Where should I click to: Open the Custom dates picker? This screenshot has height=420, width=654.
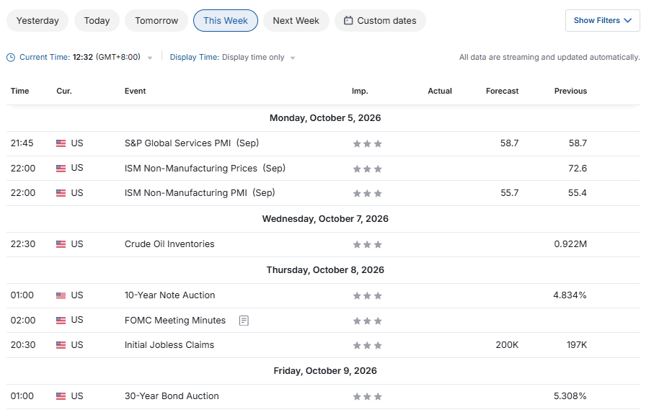380,20
